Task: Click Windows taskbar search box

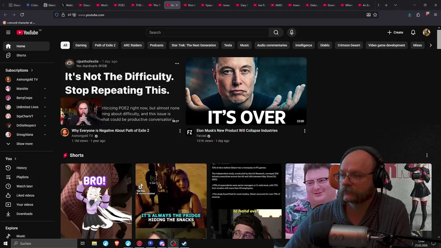Action: pos(44,244)
